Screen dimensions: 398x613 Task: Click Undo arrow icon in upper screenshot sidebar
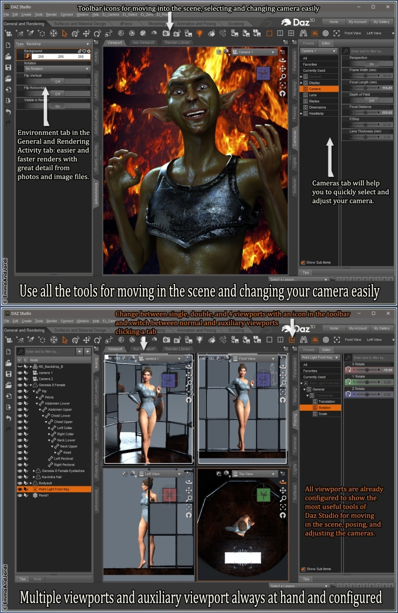click(x=8, y=112)
